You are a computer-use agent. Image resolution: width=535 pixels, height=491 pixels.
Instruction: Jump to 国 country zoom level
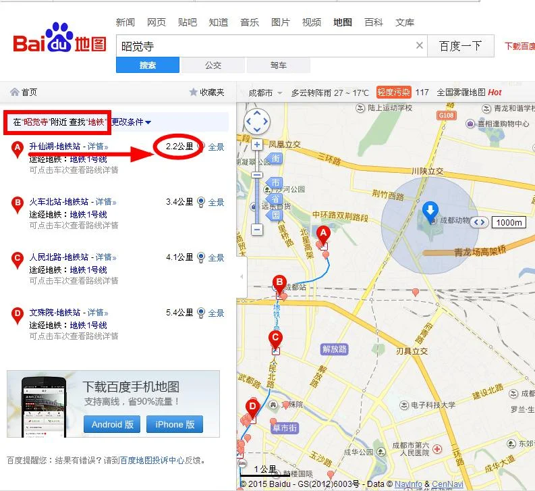[275, 215]
